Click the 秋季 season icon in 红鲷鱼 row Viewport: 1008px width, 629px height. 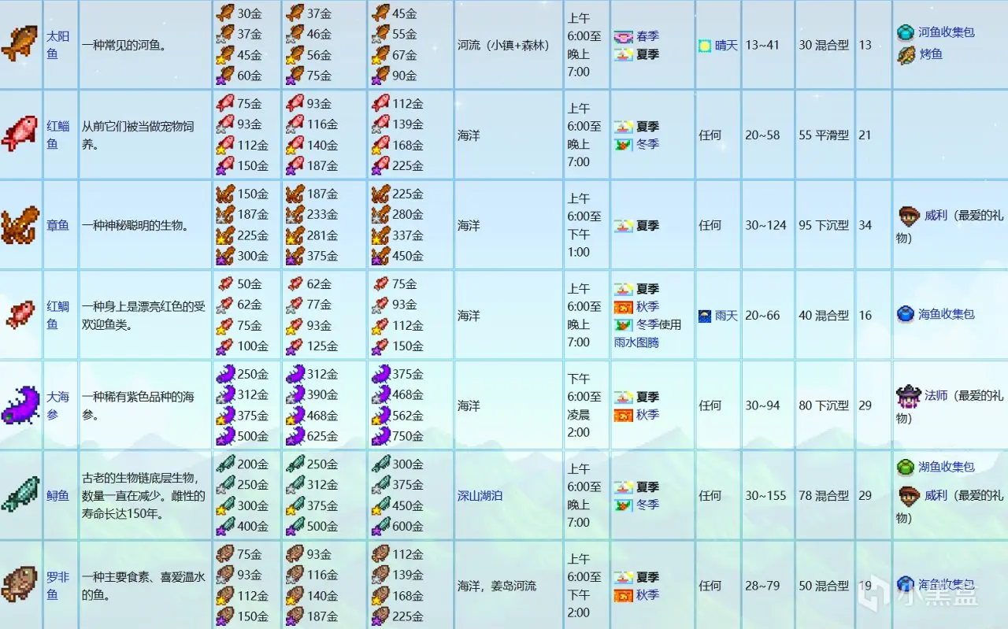click(x=623, y=306)
